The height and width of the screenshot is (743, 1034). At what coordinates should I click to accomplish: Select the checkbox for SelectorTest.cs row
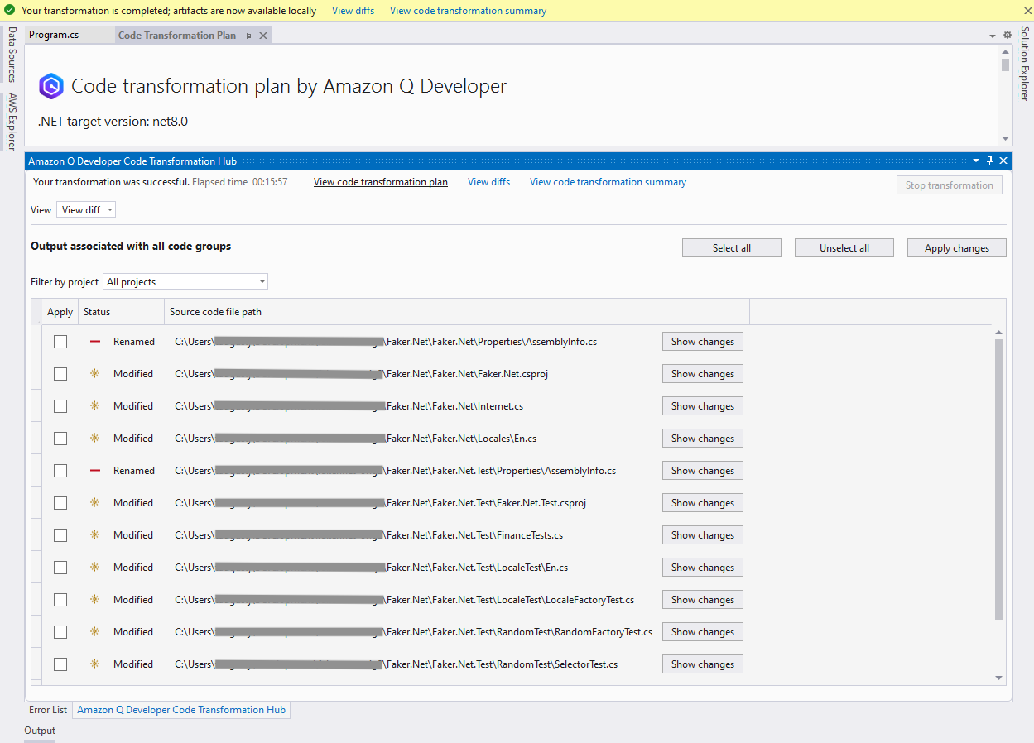pyautogui.click(x=60, y=664)
